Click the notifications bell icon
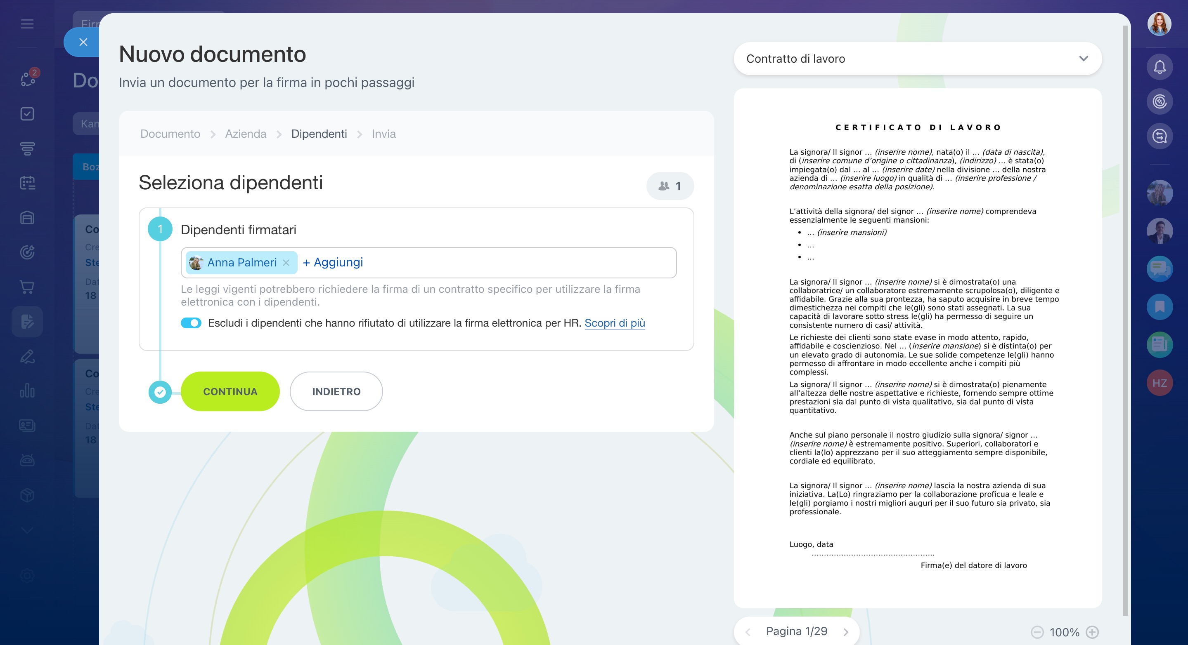1188x645 pixels. 1160,67
